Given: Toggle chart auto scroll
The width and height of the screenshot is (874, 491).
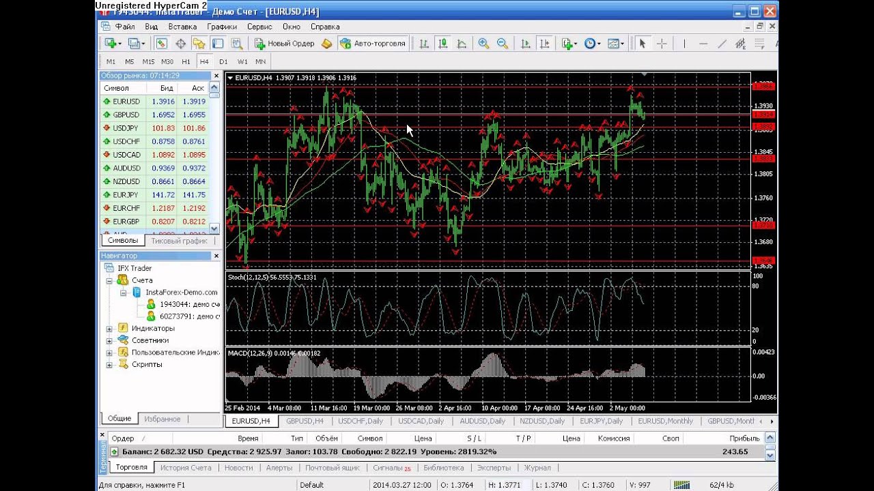Looking at the screenshot, I should (x=526, y=43).
